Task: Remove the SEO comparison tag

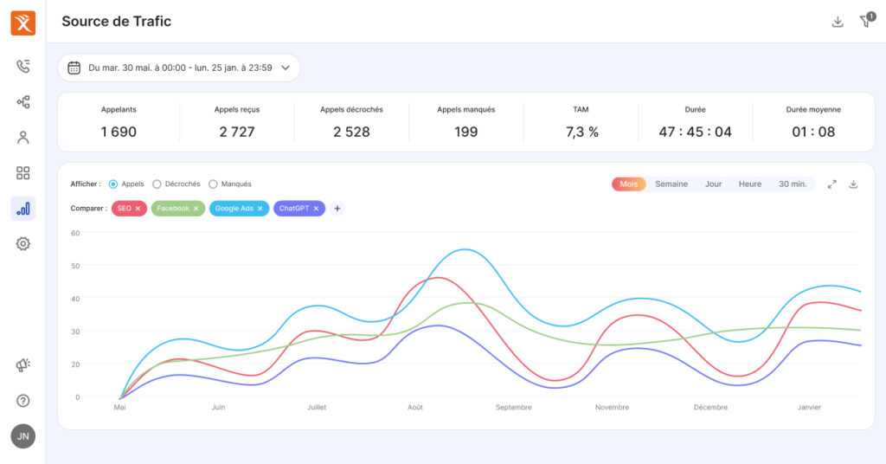Action: pos(138,209)
